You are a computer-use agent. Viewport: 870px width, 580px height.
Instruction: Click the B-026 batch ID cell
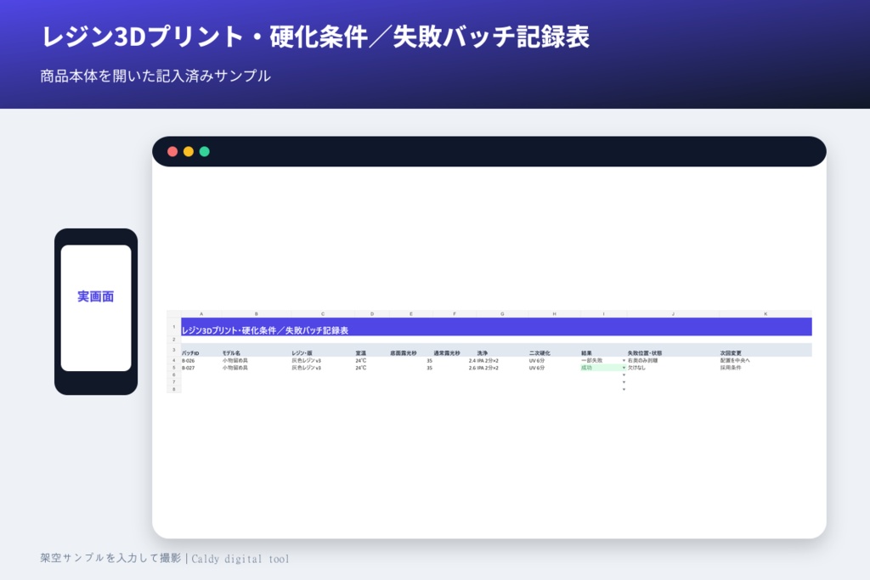click(x=201, y=360)
